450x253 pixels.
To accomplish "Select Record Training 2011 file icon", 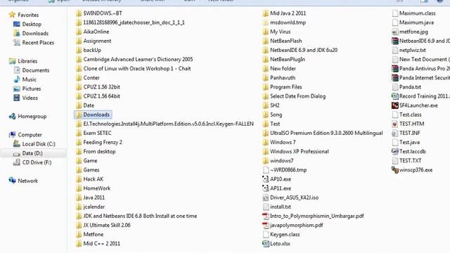I will (395, 96).
